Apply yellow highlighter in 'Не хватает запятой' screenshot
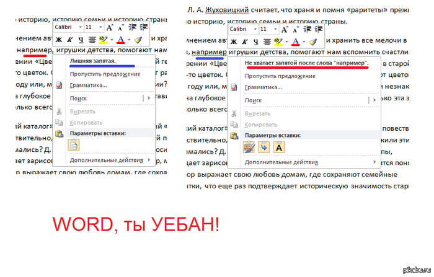Screen dimensions: 434x277 (278, 42)
